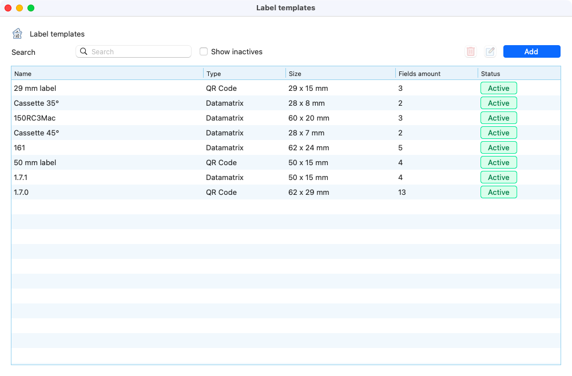Image resolution: width=572 pixels, height=376 pixels.
Task: Select the 1.7.1 template name
Action: [21, 178]
